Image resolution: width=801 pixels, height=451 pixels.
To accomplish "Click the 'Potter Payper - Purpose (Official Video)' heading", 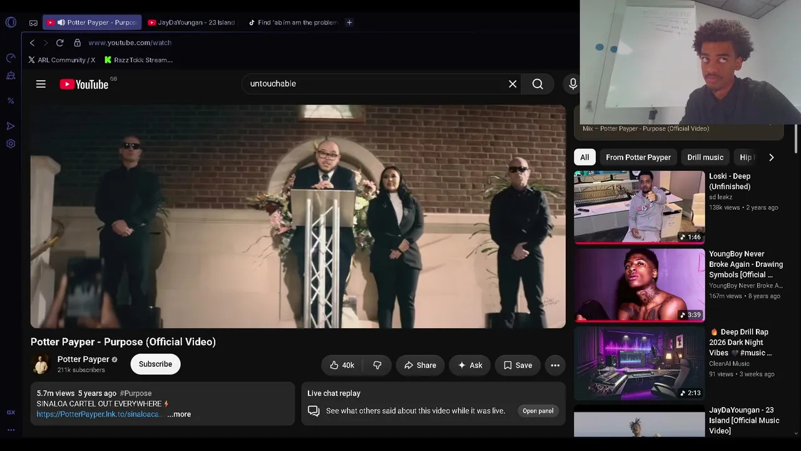I will (123, 342).
